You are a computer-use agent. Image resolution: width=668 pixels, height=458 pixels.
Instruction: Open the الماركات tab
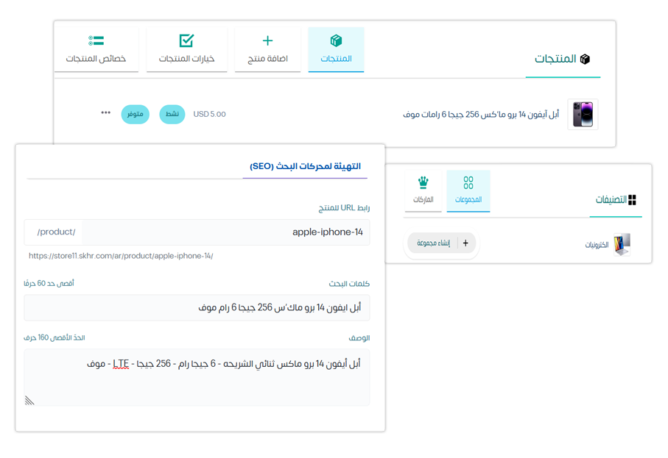tap(423, 191)
